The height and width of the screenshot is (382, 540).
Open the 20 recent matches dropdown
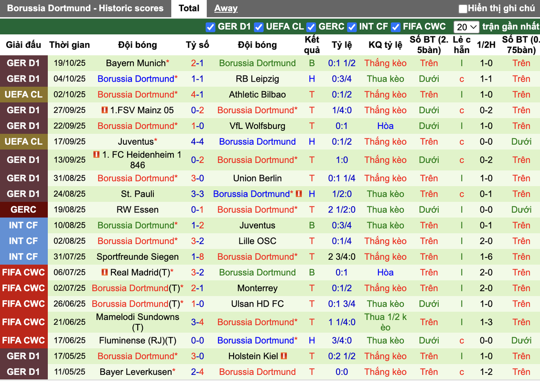click(x=466, y=27)
